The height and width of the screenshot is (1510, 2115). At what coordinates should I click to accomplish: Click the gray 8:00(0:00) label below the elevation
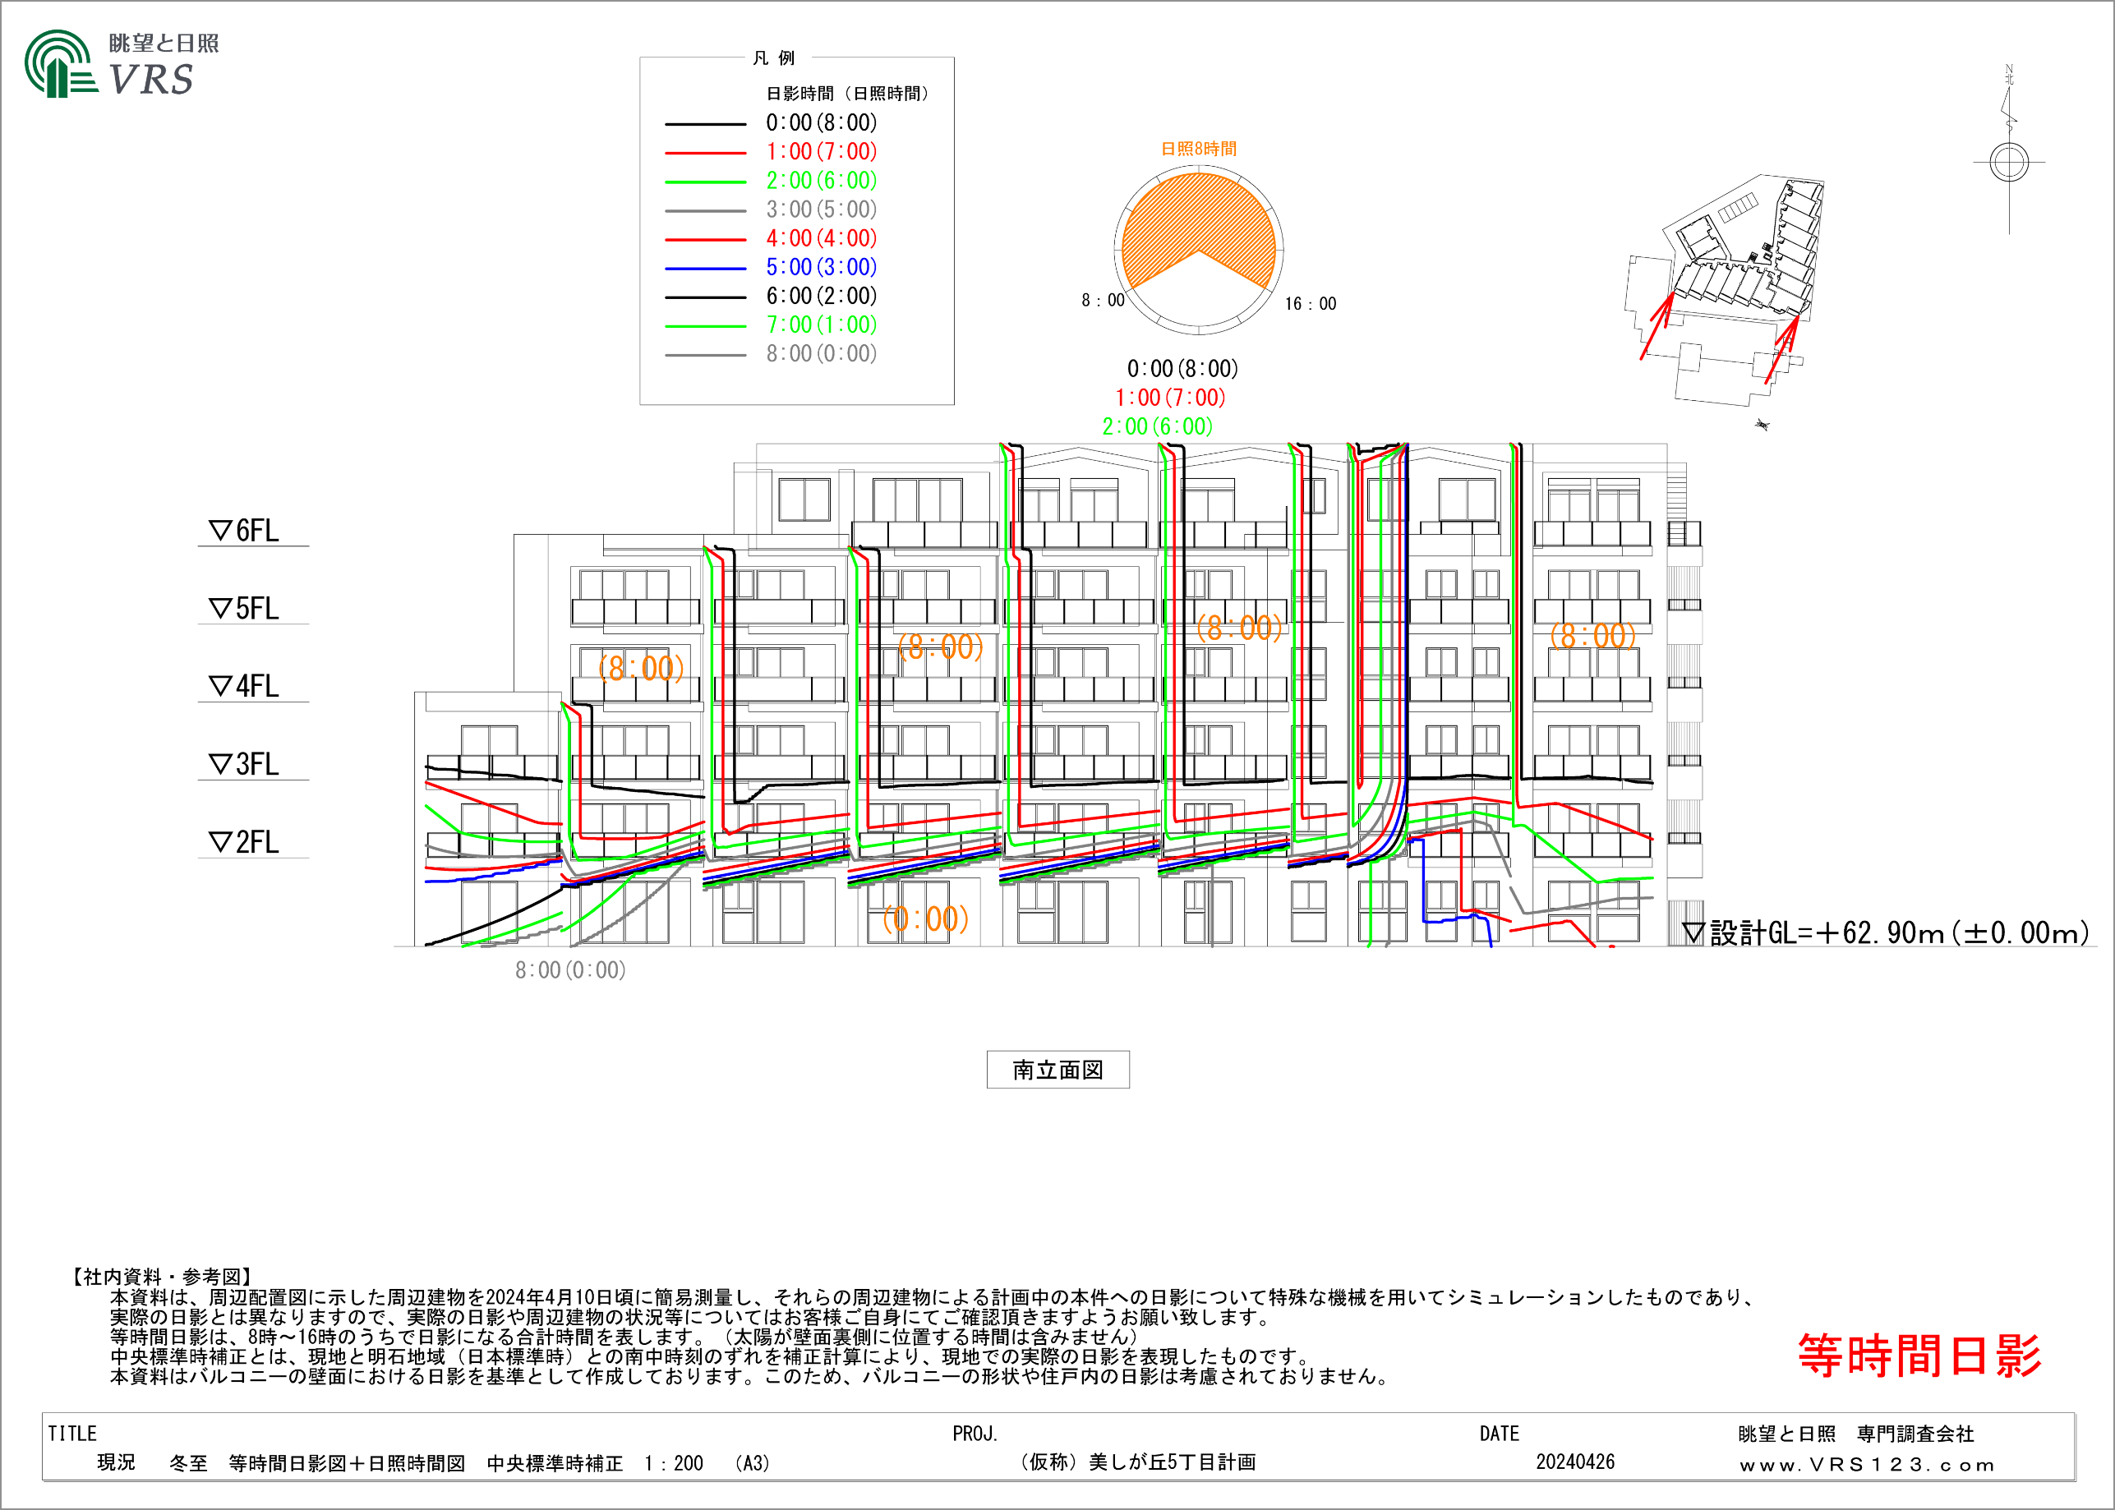(570, 971)
